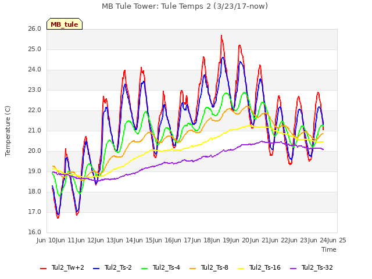Click the 22.0 y-axis tick label

[35, 110]
